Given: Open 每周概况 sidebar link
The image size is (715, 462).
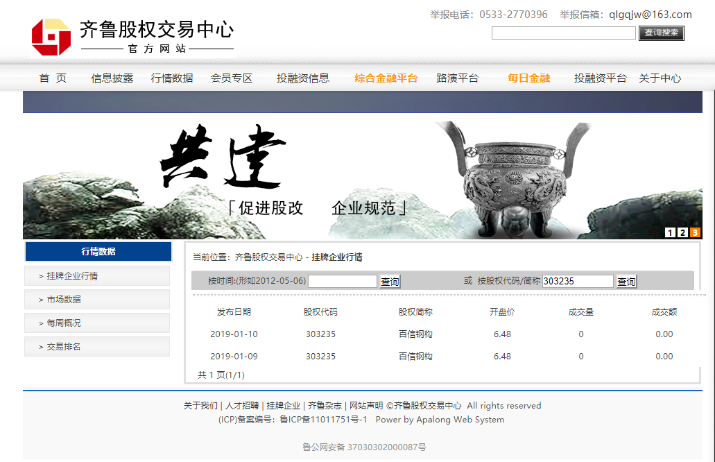Looking at the screenshot, I should (97, 323).
